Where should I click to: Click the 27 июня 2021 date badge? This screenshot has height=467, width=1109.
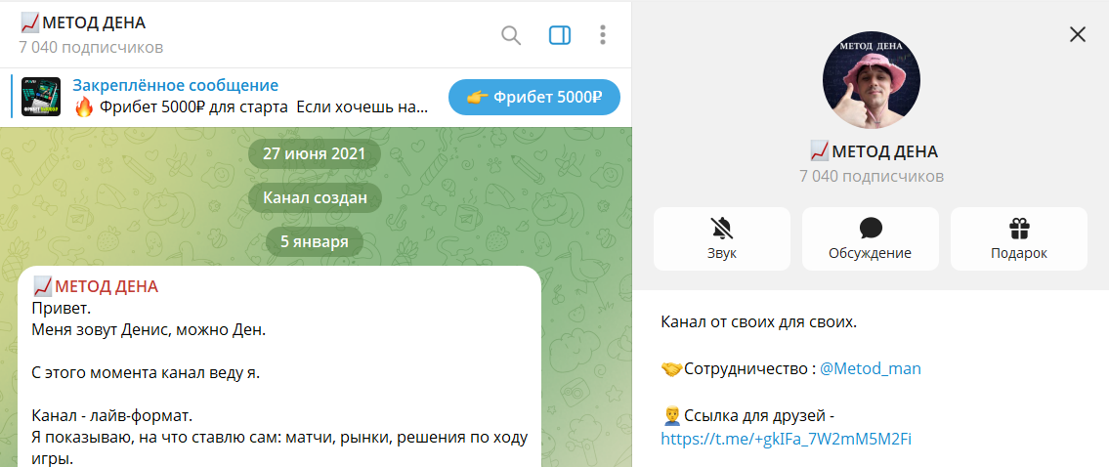(314, 154)
